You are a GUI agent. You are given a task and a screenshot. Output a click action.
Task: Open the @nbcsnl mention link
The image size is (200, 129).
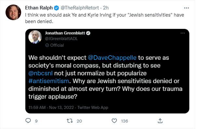[x=40, y=73]
